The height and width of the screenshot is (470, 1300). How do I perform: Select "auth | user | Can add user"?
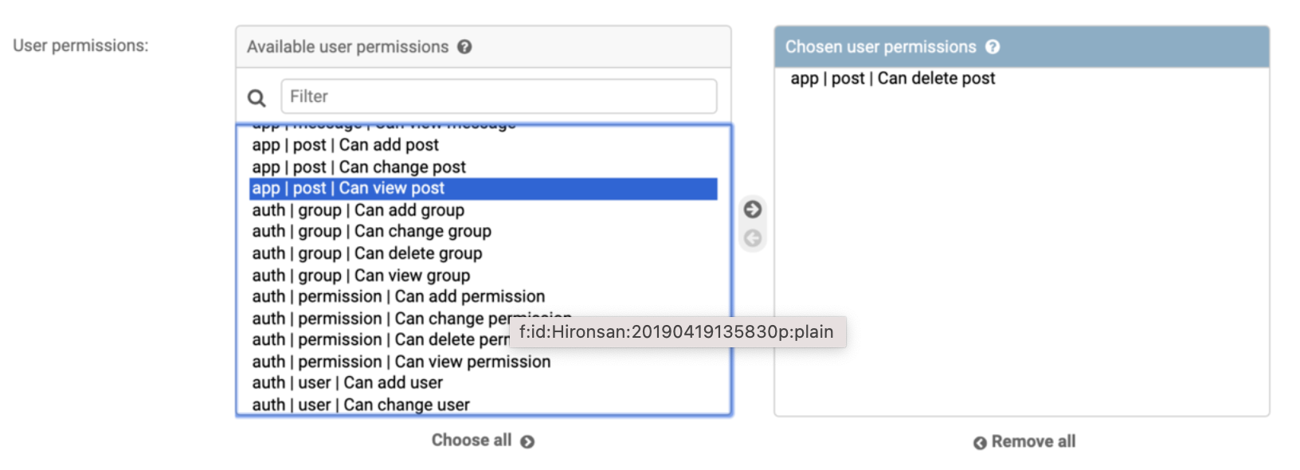(x=347, y=383)
